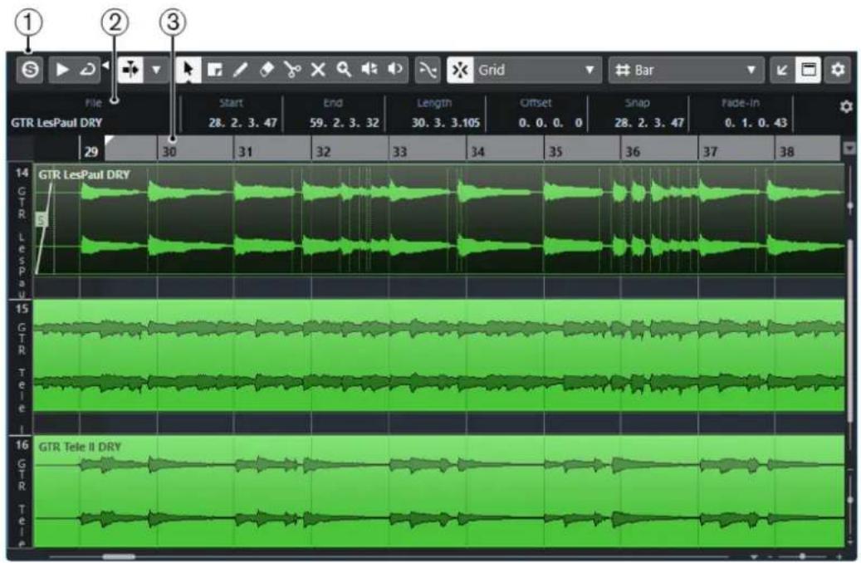
Task: Select the Play speaker tool
Action: pos(395,70)
